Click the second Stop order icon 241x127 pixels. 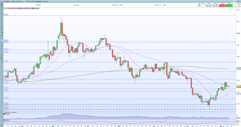click(x=217, y=6)
